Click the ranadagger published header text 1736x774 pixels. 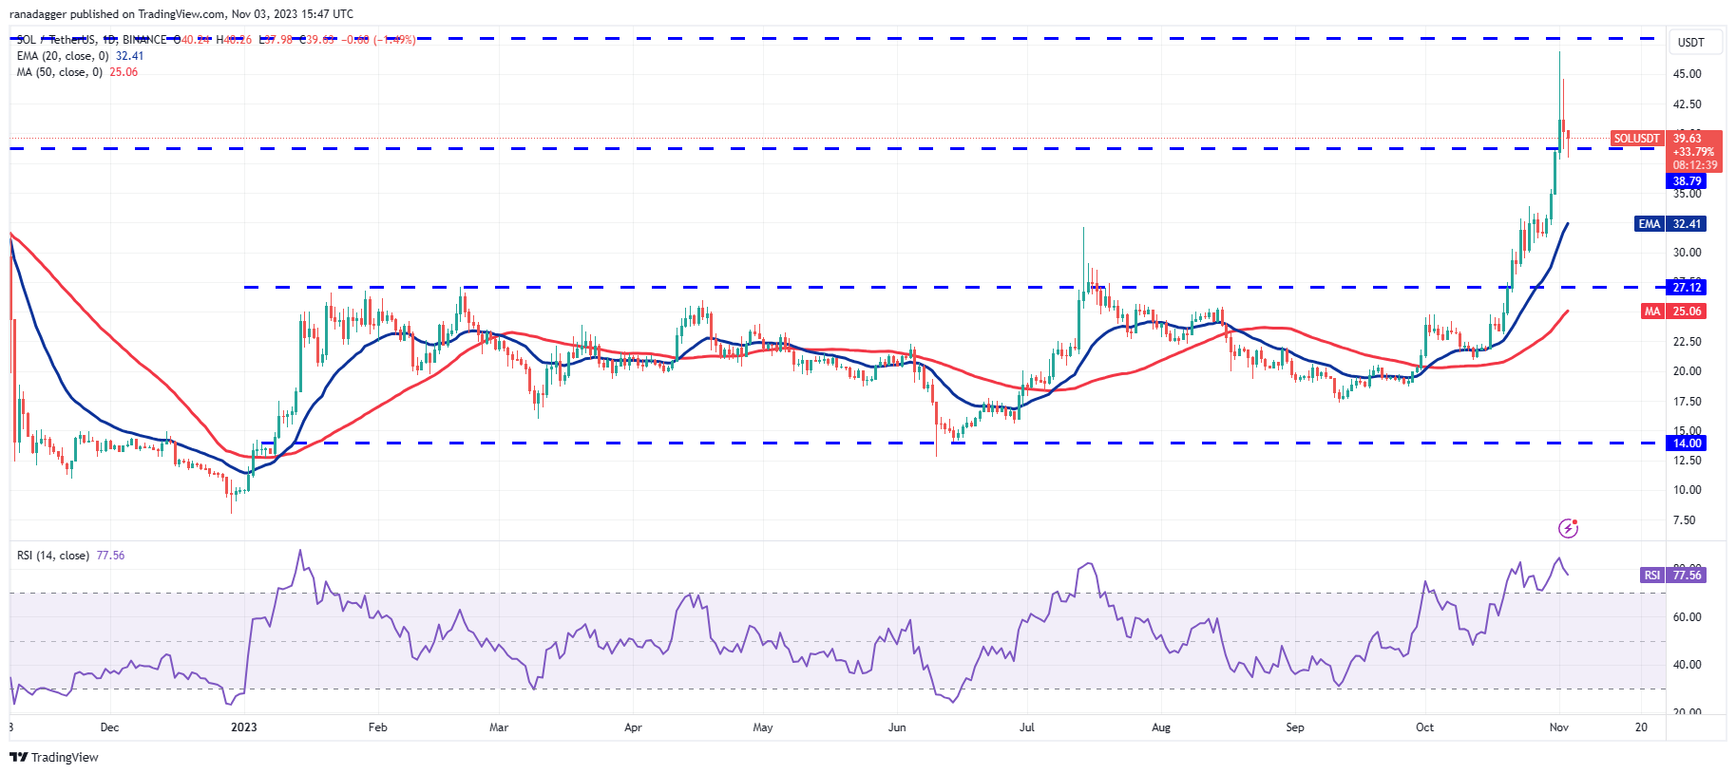pyautogui.click(x=181, y=14)
